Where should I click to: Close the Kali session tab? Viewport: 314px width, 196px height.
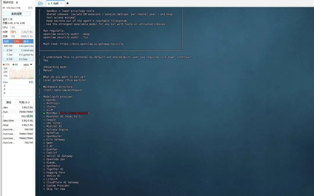62,3
